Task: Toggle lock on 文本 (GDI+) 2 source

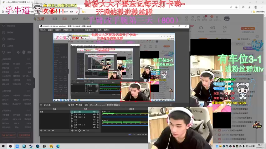Action: pos(97,125)
